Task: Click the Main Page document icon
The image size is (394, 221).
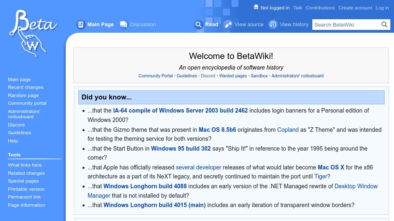Action: click(81, 25)
